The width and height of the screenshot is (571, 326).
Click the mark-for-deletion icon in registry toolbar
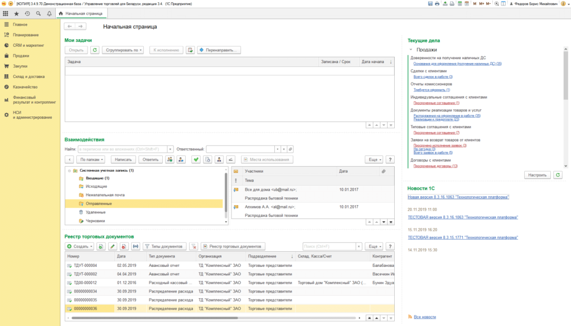pos(124,246)
